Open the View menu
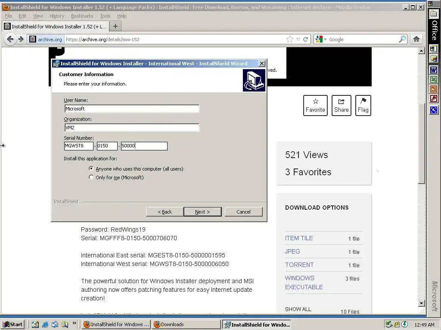Image resolution: width=441 pixels, height=330 pixels. 38,16
